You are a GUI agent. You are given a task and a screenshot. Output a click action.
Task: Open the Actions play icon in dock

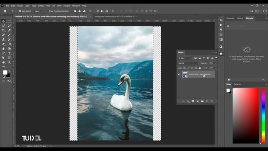[x=221, y=25]
